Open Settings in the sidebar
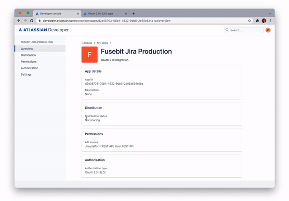 tap(40, 75)
